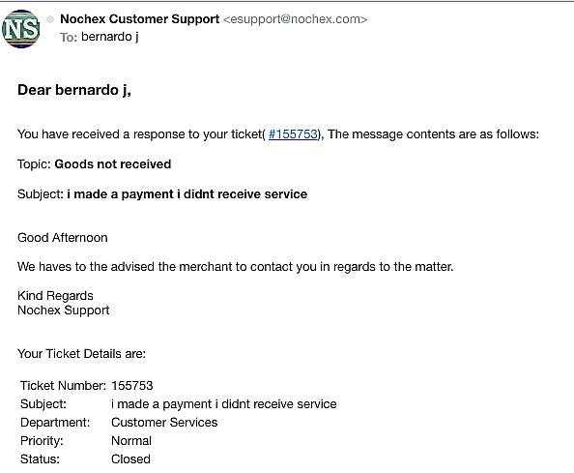Click the Department value 'Customer Services'
This screenshot has width=574, height=473.
[x=164, y=422]
